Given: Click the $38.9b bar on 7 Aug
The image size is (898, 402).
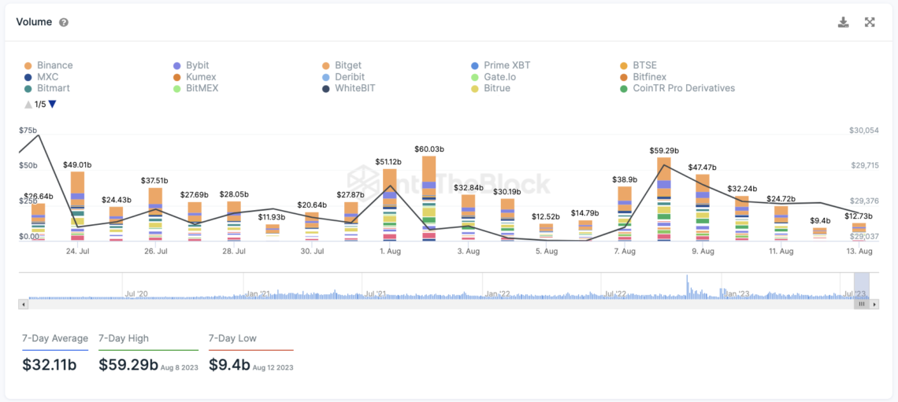Looking at the screenshot, I should [x=625, y=214].
